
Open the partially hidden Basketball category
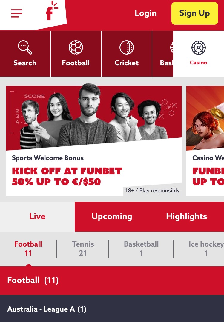[163, 54]
